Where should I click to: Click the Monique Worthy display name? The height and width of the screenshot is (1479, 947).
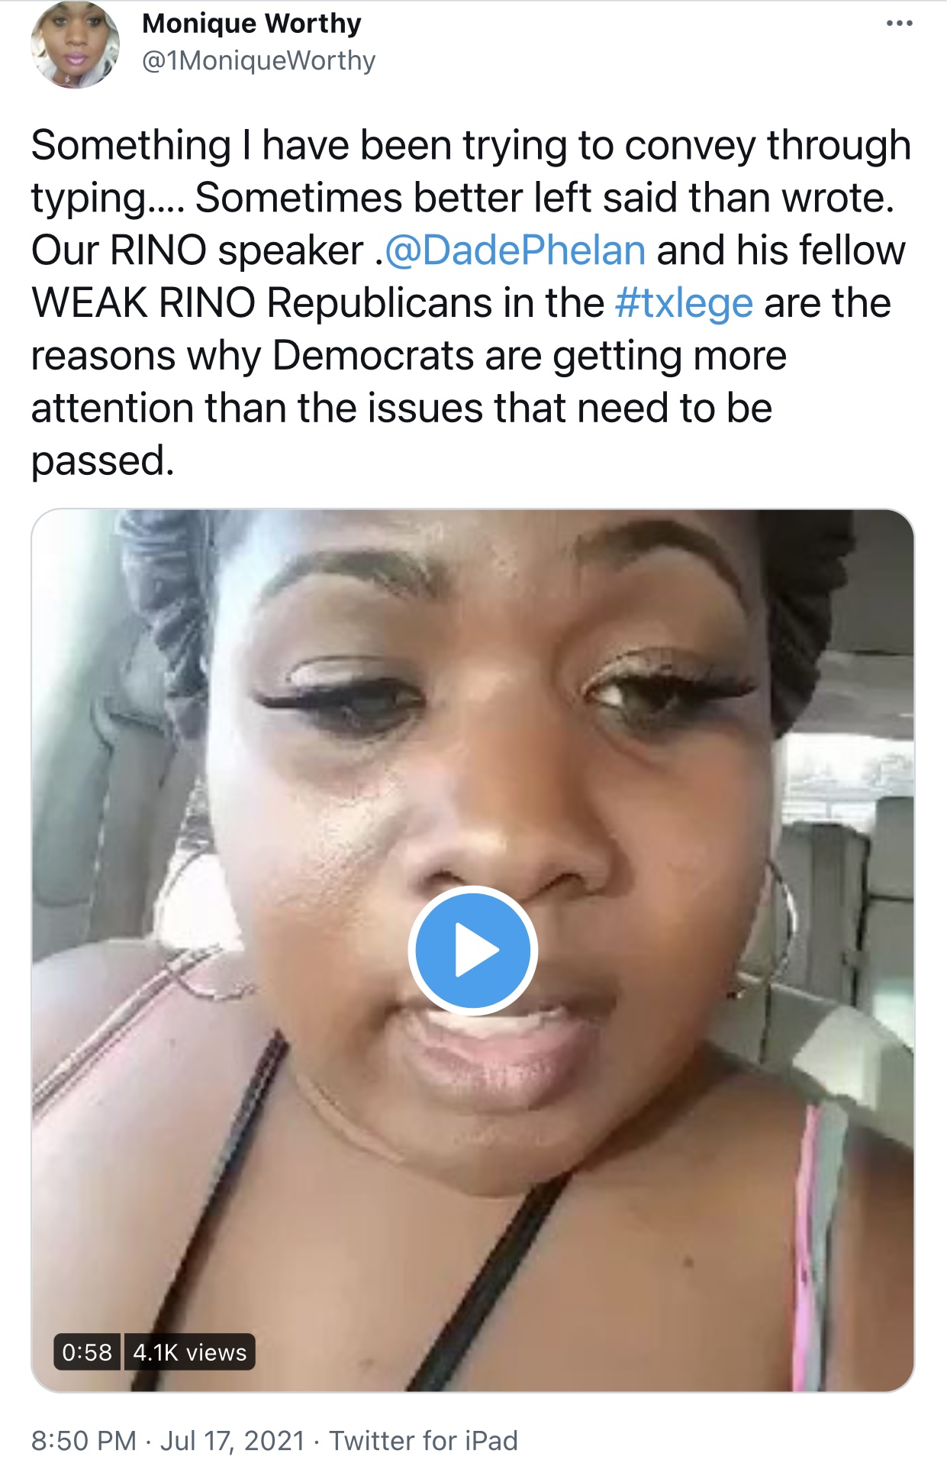252,24
